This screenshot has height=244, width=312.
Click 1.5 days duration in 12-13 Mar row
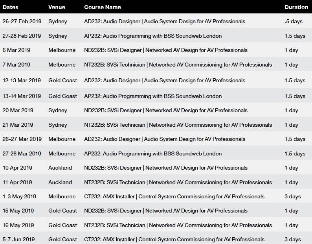[295, 81]
